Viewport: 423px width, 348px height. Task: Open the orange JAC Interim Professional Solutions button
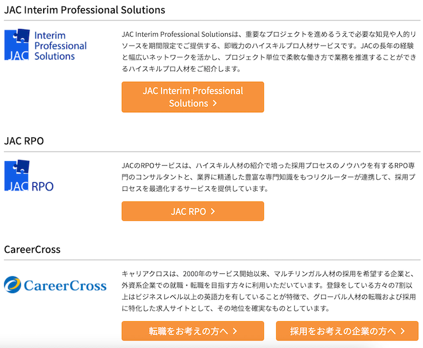(x=192, y=97)
